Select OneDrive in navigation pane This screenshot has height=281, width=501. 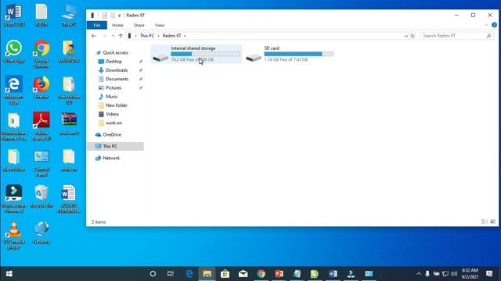tap(112, 135)
